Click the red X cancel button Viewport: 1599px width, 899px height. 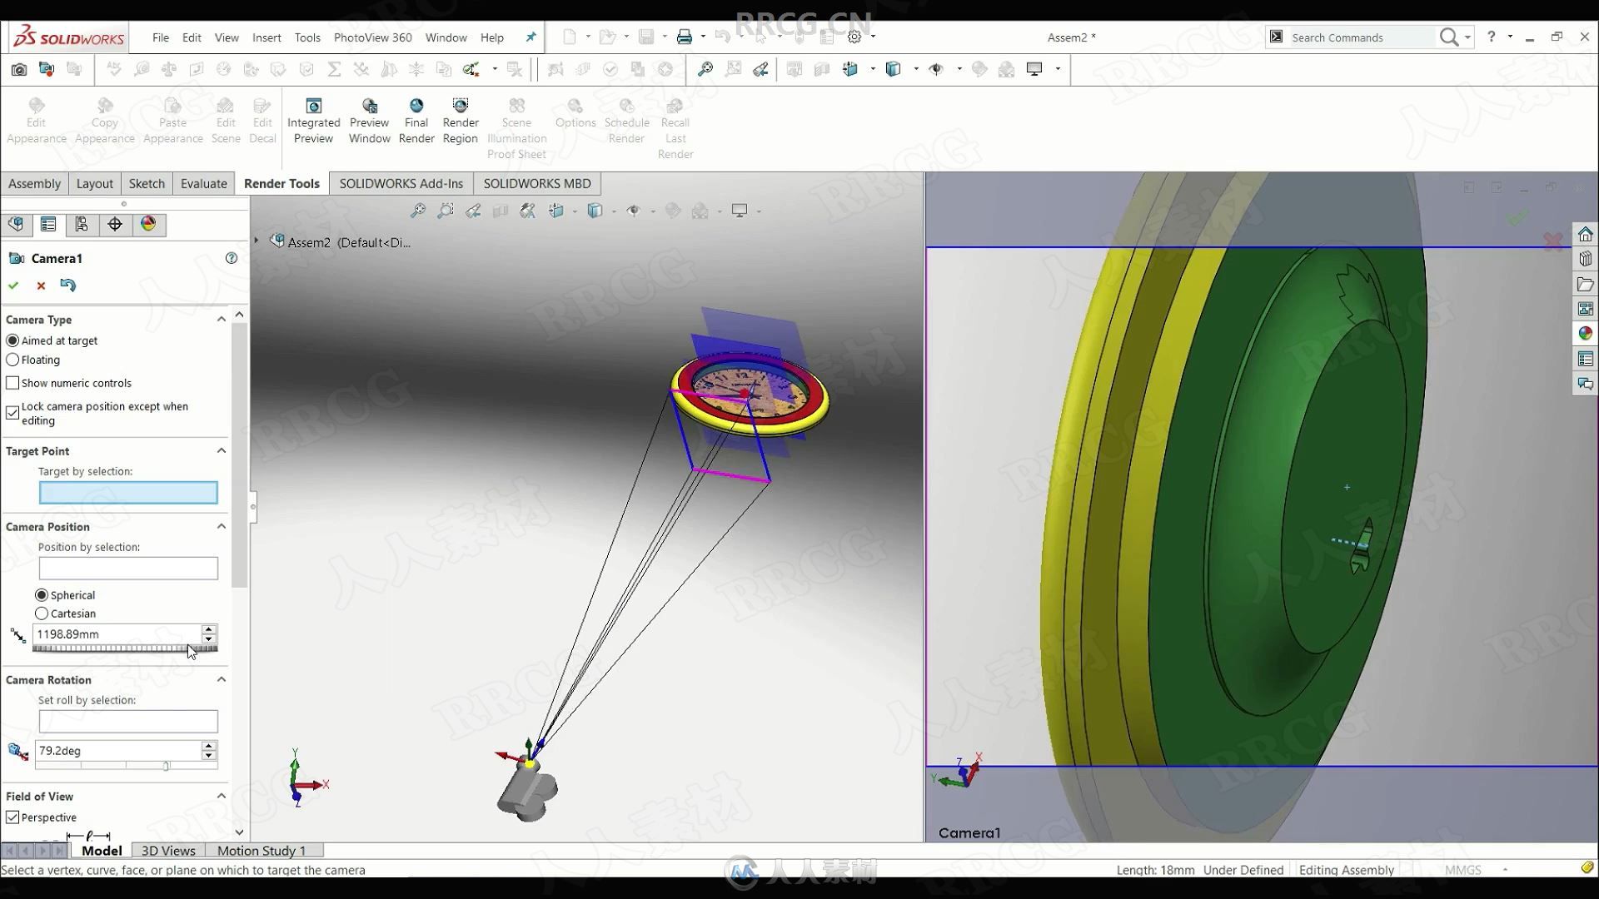[x=39, y=285]
